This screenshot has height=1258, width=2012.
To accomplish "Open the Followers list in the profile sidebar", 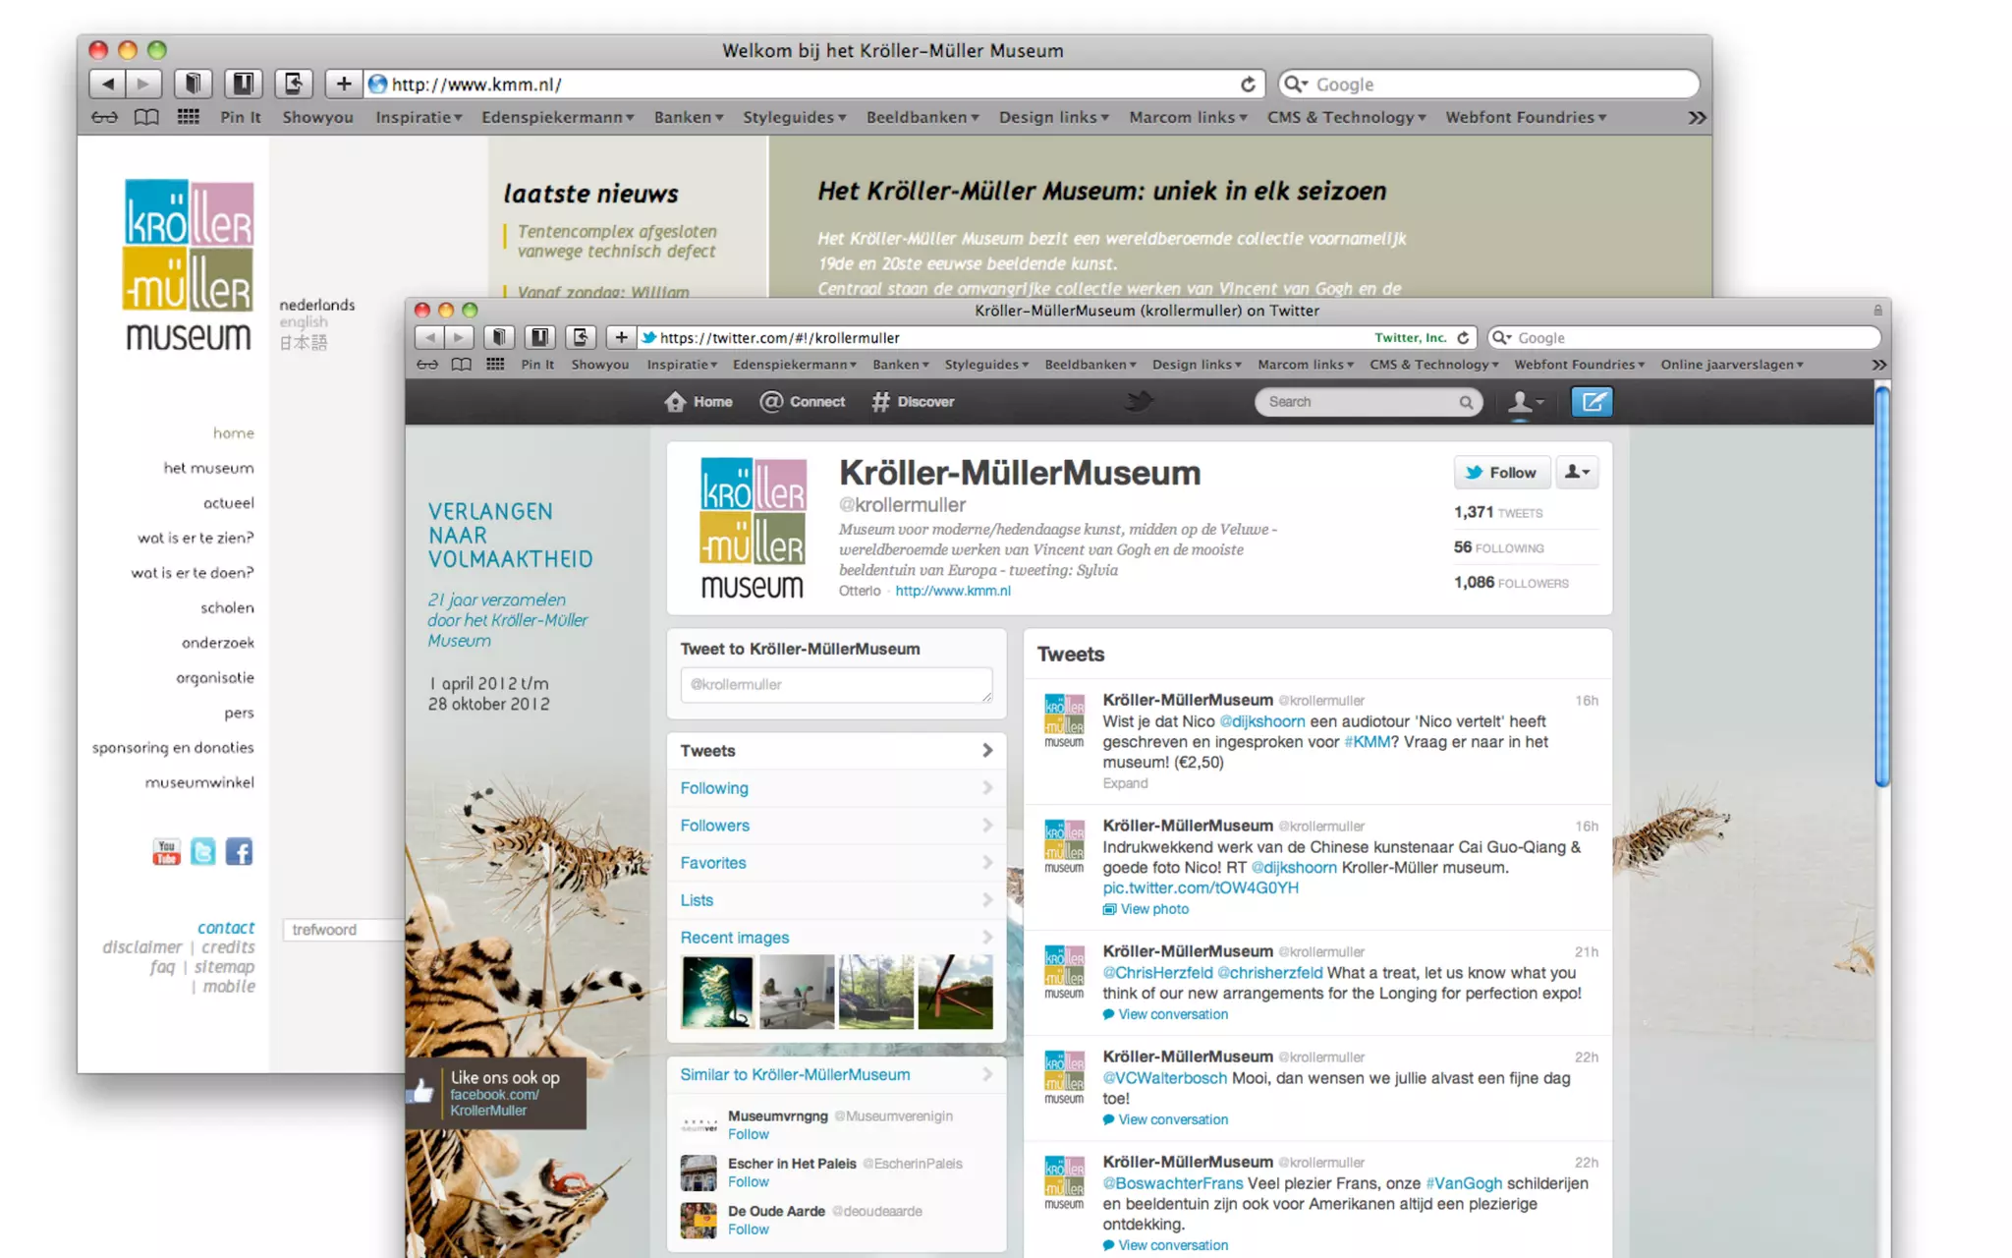I will tap(836, 826).
